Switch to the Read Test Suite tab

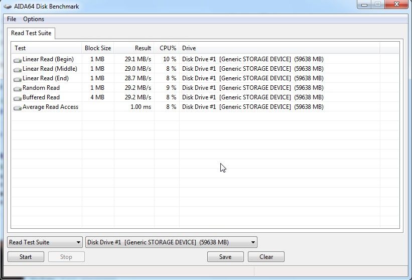click(x=31, y=33)
